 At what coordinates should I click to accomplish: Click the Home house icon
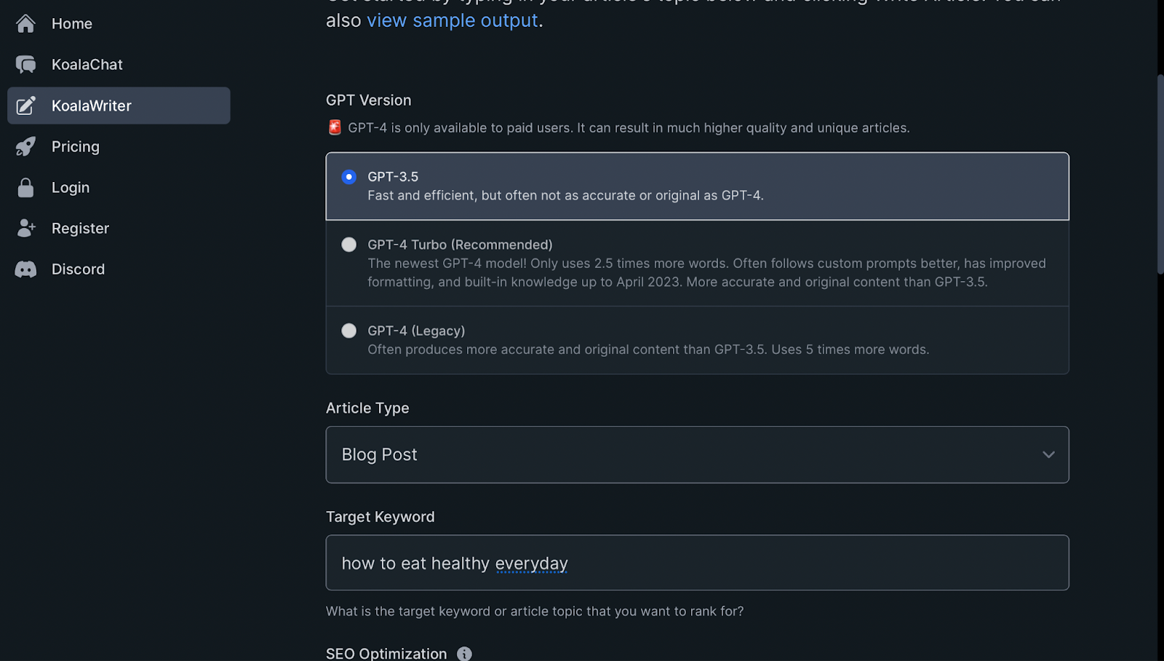click(x=25, y=23)
